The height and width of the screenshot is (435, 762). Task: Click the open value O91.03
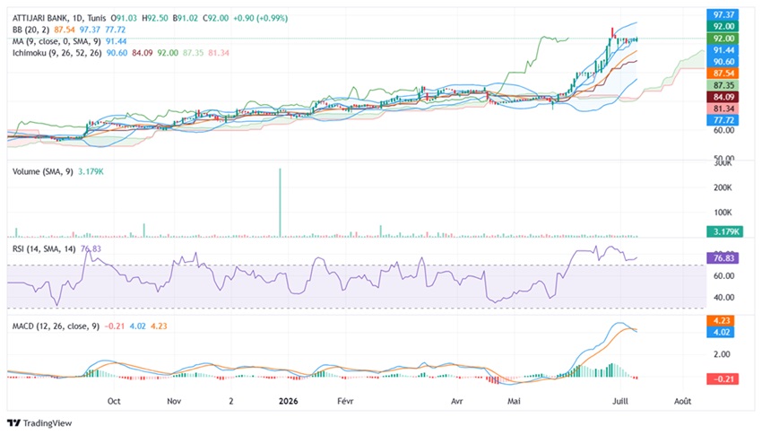point(124,18)
